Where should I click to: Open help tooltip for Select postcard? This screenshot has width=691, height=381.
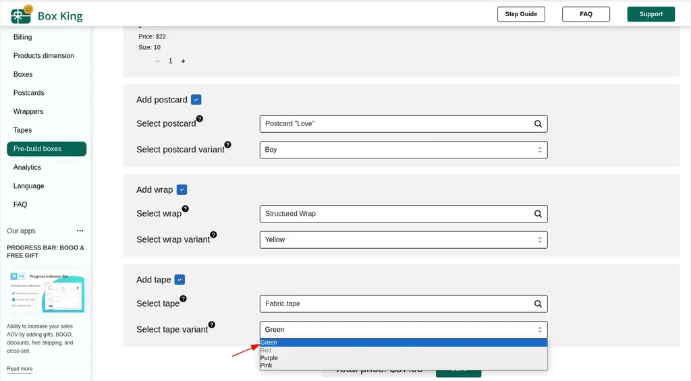[x=200, y=119]
